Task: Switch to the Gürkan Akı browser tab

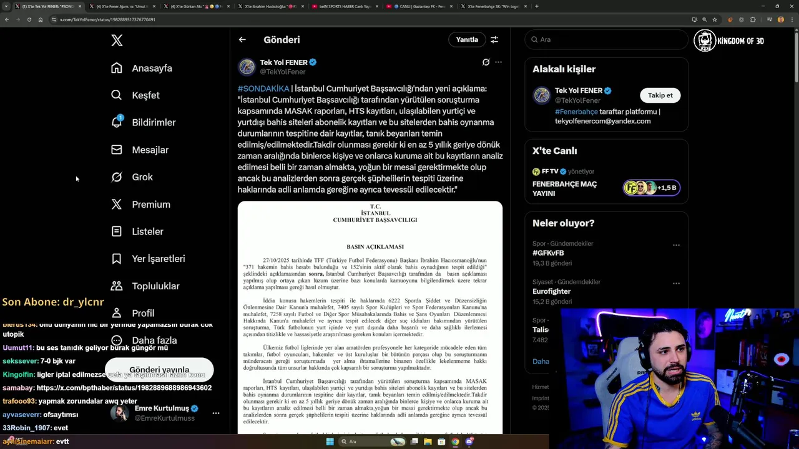Action: [196, 6]
